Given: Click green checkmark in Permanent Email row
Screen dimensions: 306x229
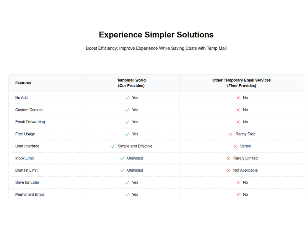Looking at the screenshot, I should point(127,195).
